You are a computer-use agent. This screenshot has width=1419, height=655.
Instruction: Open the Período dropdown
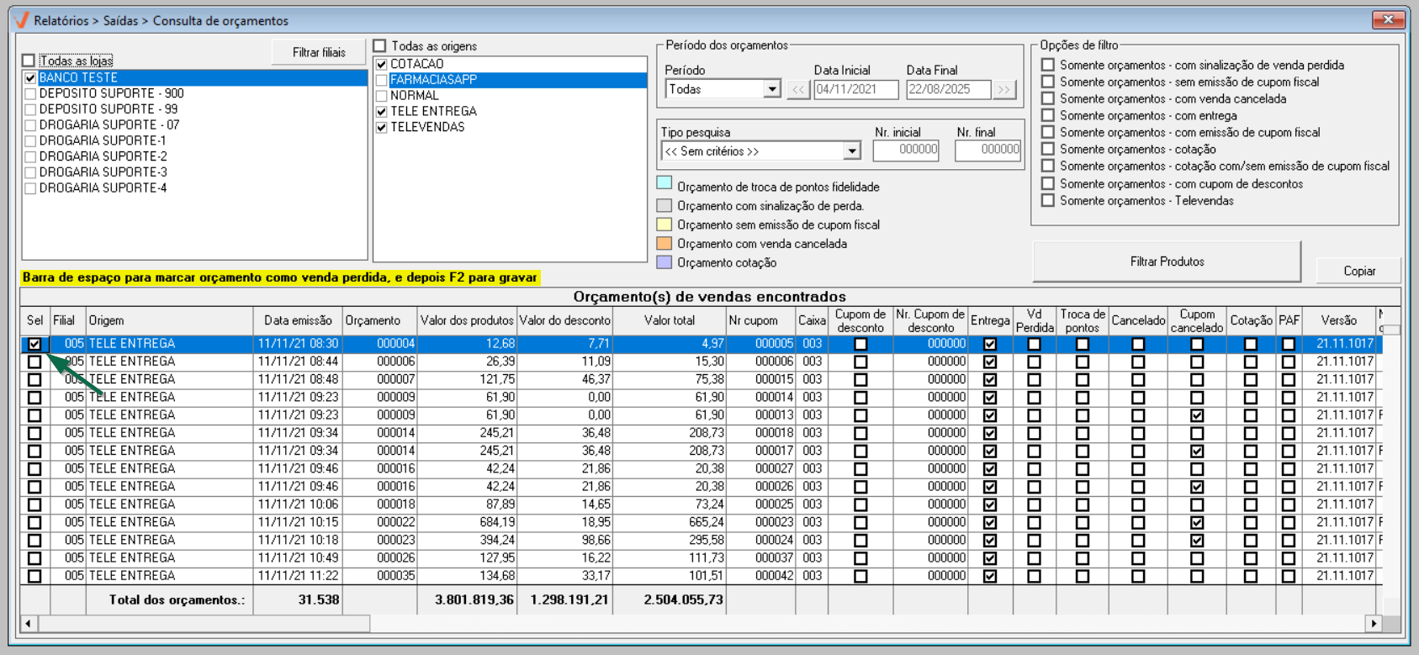point(771,89)
